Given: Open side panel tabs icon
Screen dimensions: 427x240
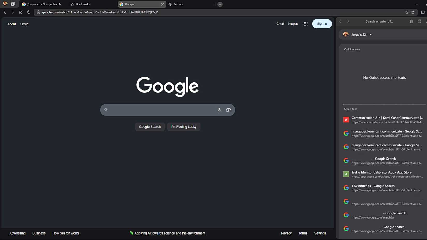Looking at the screenshot, I should (419, 21).
